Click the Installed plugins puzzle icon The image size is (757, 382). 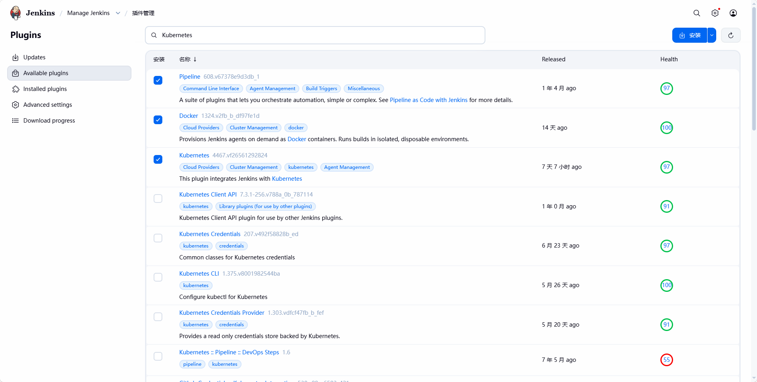pyautogui.click(x=15, y=89)
